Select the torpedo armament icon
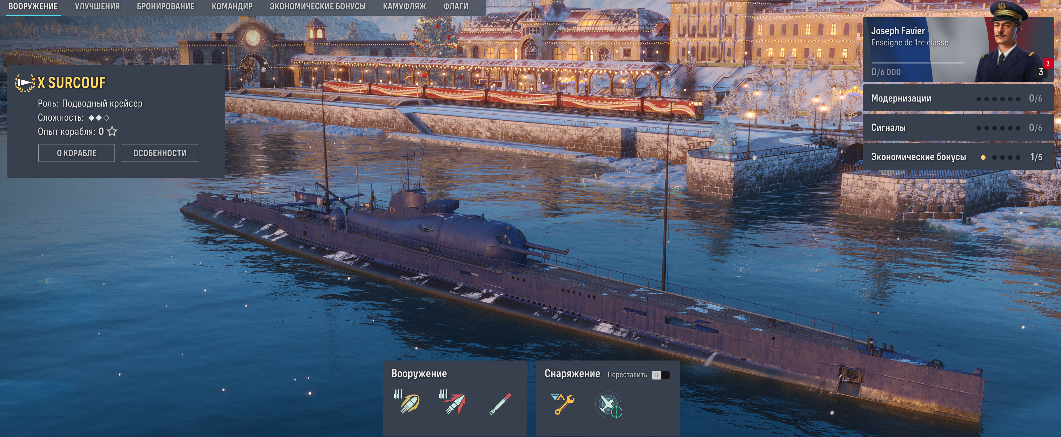This screenshot has height=437, width=1061. (x=500, y=404)
